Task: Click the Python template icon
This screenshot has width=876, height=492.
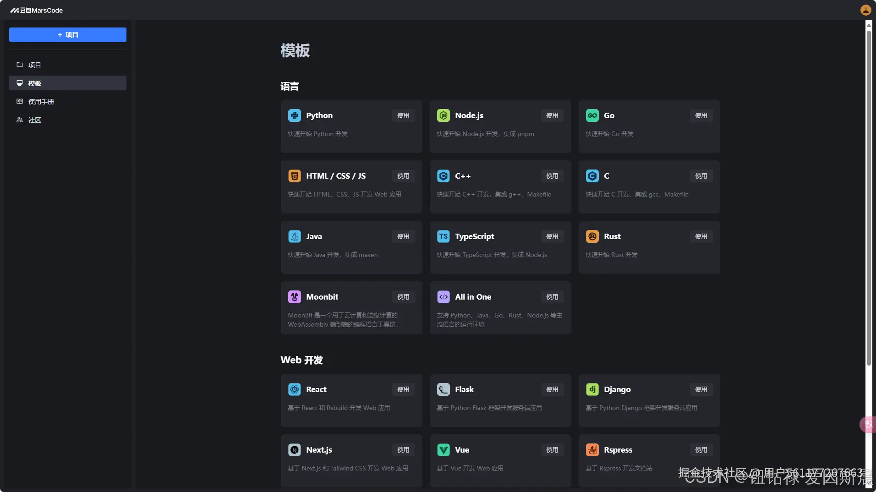Action: (x=295, y=115)
